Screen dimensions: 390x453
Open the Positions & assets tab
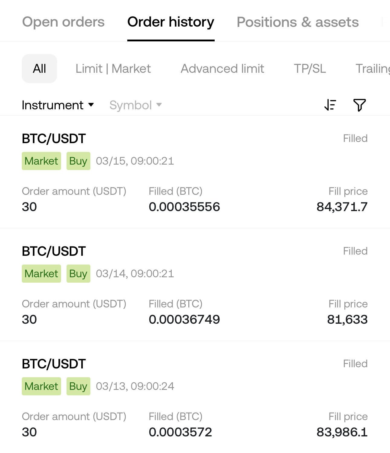pos(298,22)
